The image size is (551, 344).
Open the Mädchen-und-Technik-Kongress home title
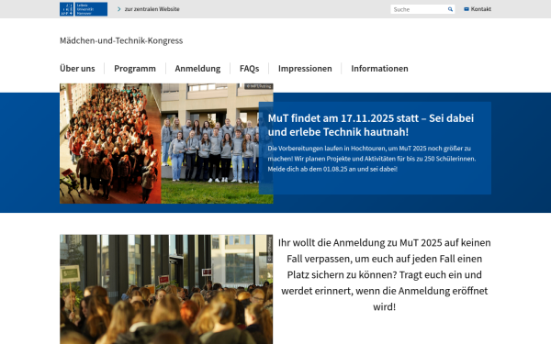point(121,40)
